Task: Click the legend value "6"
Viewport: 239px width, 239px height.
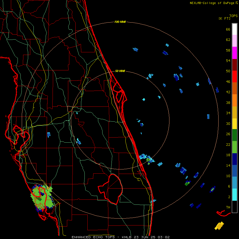Action: 229,186
